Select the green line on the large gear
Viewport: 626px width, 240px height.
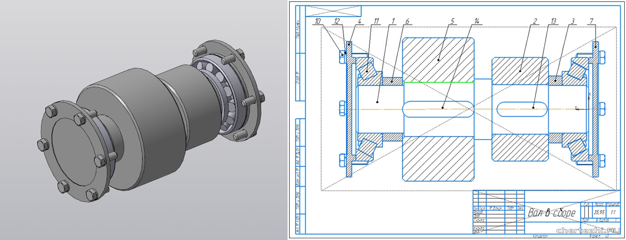pos(438,83)
